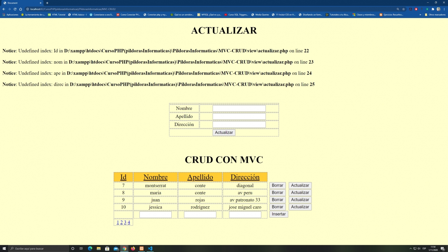This screenshot has width=448, height=252.
Task: Click the Insertar button
Action: (x=279, y=214)
